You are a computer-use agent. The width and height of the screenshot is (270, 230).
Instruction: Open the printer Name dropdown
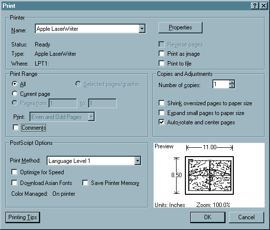pos(142,28)
